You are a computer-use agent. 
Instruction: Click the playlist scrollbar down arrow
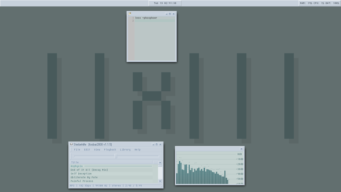click(160, 181)
